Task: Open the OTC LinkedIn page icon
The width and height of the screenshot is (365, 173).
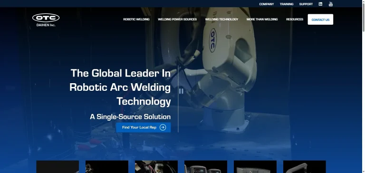Action: coord(320,4)
